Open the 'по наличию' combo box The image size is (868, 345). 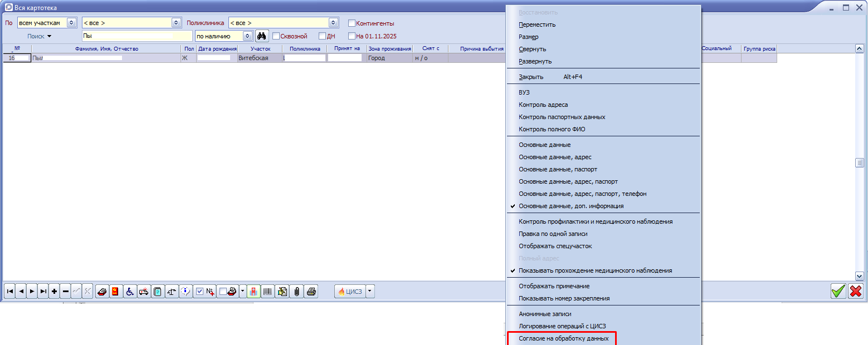[x=247, y=36]
